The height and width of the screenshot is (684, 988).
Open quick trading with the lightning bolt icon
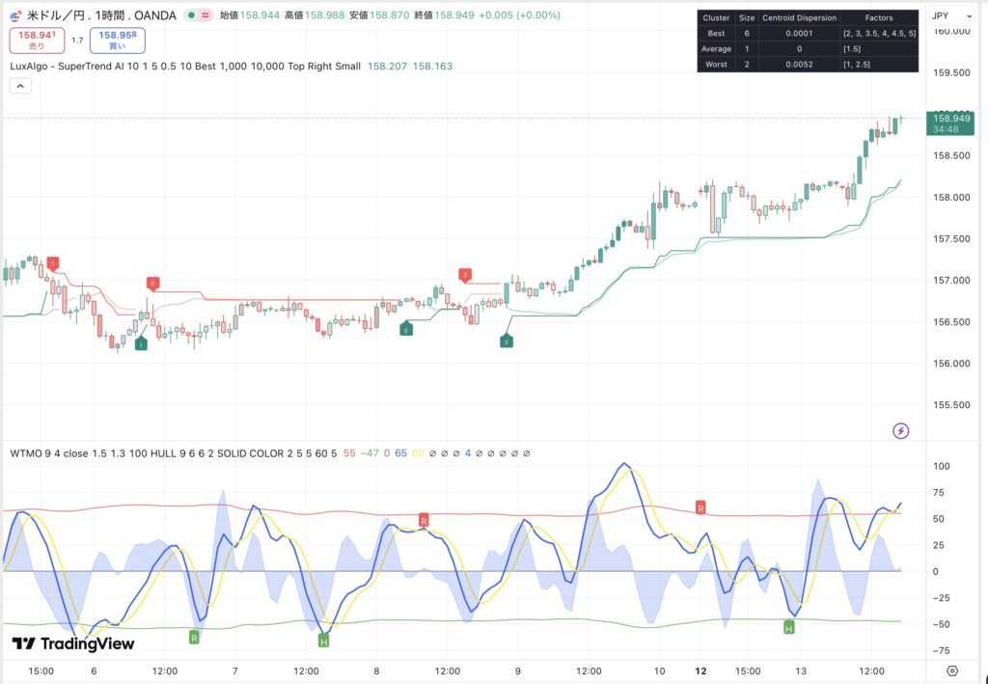[x=900, y=430]
